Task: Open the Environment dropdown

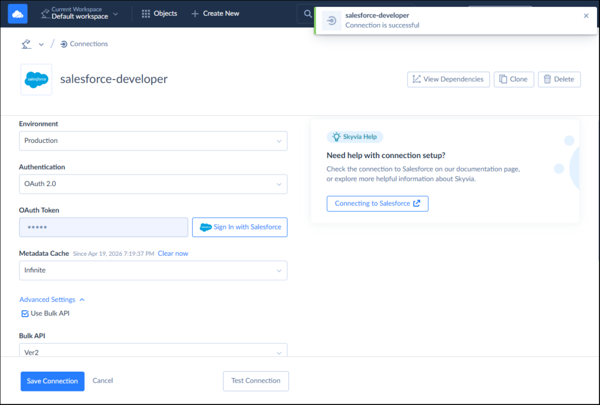Action: 153,140
